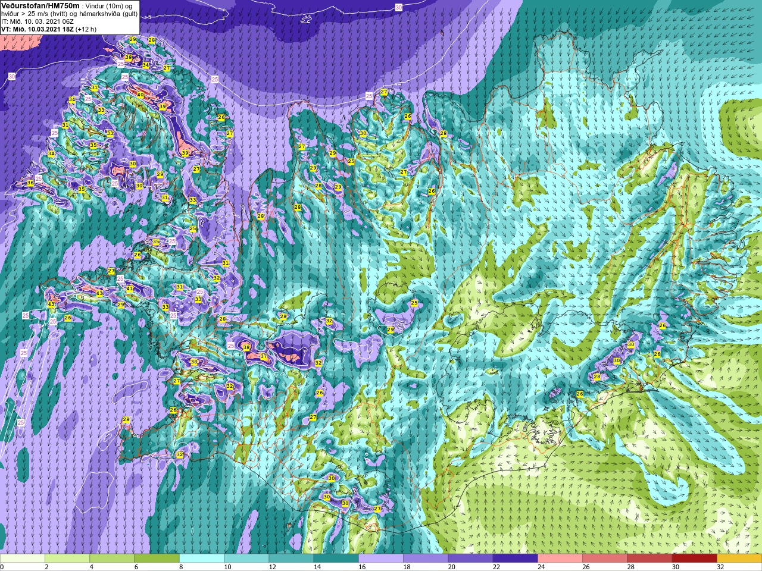Click the orange above-32 m/s legend swatch
This screenshot has height=571, width=762.
tap(739, 559)
